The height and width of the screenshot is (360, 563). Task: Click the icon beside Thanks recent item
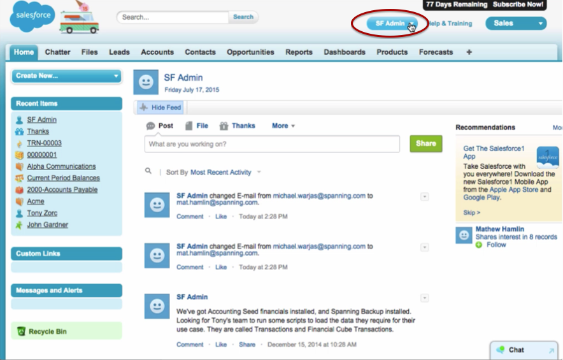(x=19, y=131)
